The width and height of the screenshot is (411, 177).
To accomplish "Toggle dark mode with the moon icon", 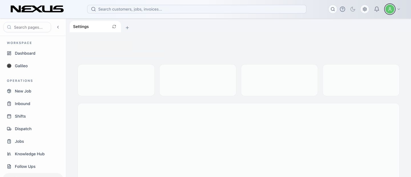I will pos(353,9).
